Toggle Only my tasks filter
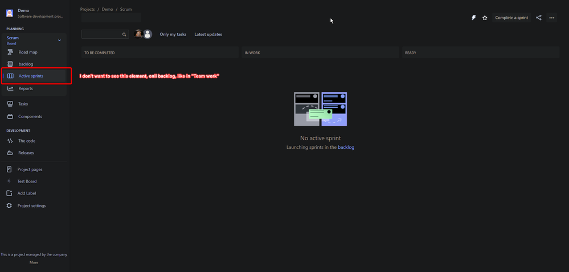 pyautogui.click(x=173, y=35)
